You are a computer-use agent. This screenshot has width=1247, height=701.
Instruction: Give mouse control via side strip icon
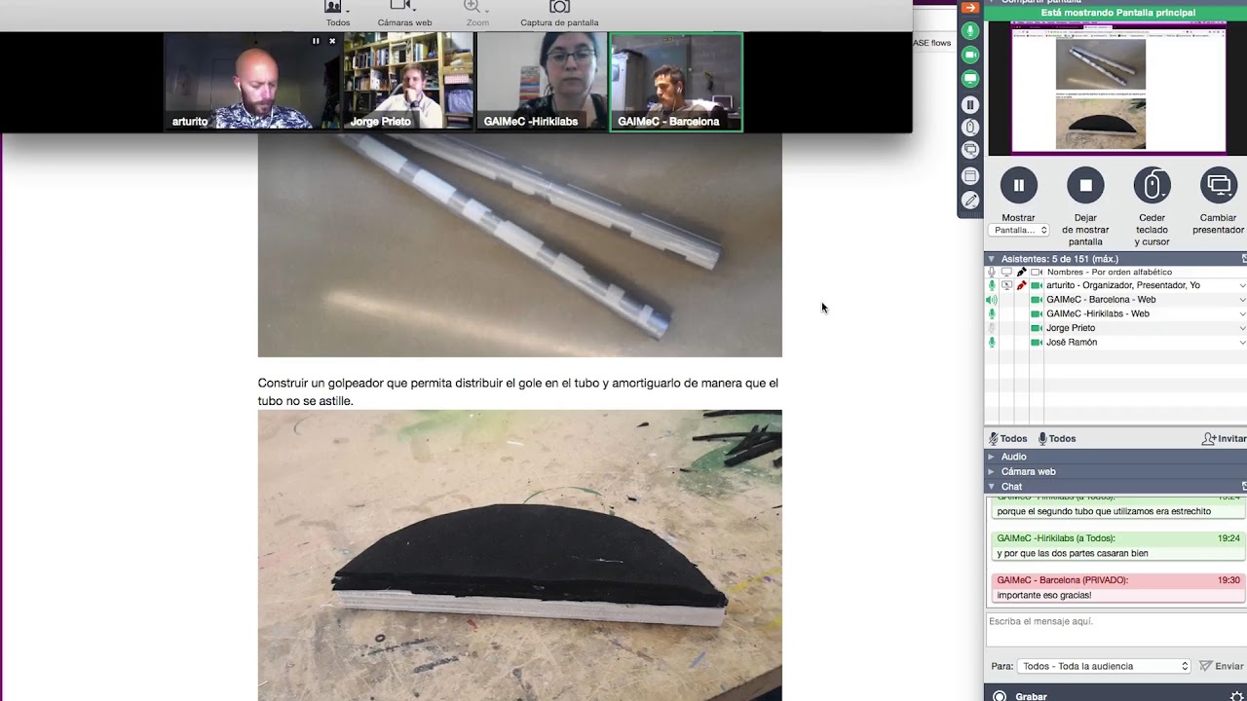click(969, 127)
